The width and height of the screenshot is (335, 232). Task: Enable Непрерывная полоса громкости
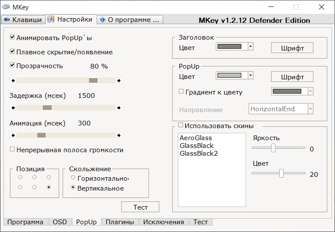(x=12, y=149)
